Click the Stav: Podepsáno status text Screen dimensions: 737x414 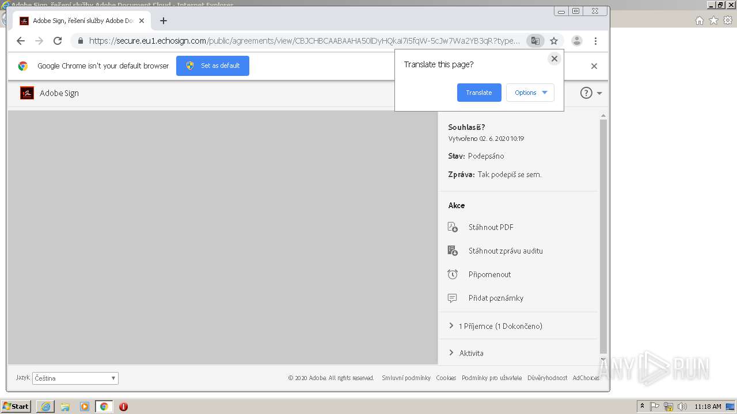point(476,156)
